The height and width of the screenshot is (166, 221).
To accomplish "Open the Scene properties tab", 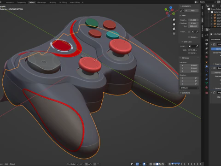I will (x=207, y=53).
